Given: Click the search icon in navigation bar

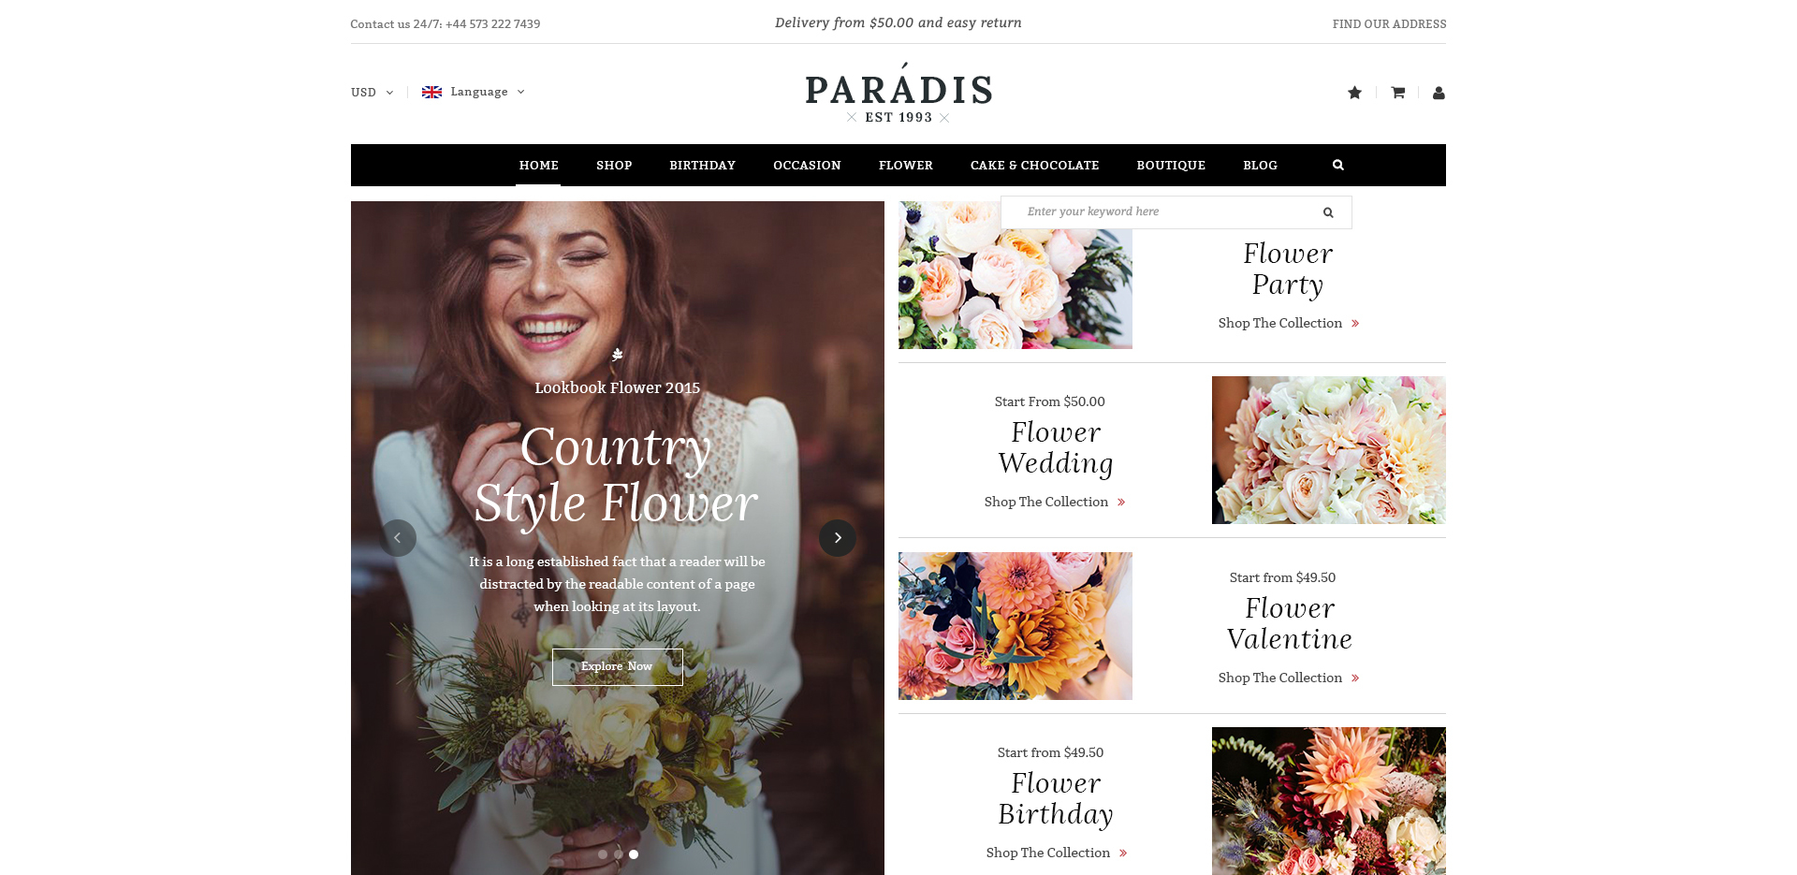Looking at the screenshot, I should (x=1338, y=165).
